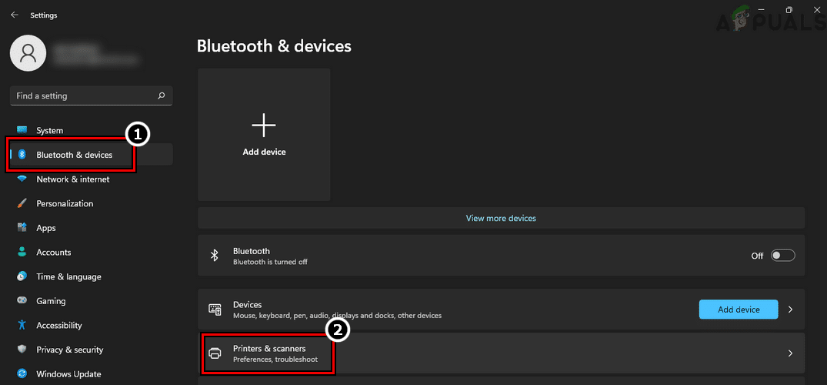Click the large Add device plus tile
This screenshot has width=827, height=385.
click(x=264, y=134)
